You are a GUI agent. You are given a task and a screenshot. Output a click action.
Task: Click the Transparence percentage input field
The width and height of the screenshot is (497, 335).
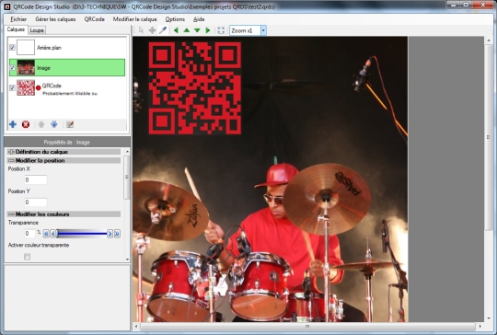pos(29,234)
